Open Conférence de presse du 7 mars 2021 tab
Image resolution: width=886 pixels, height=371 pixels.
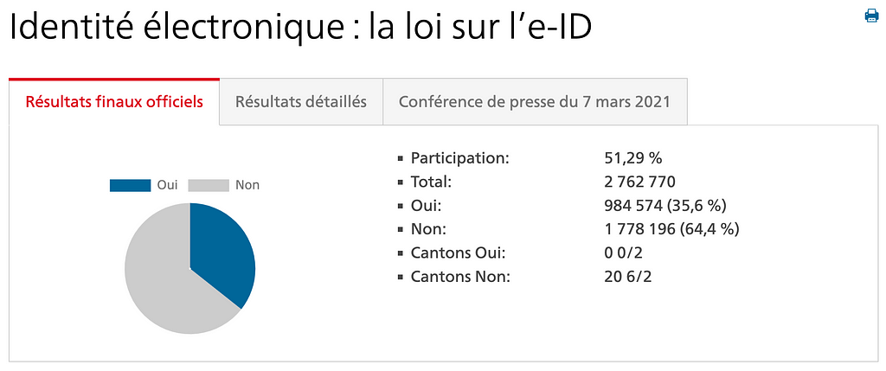(x=535, y=102)
